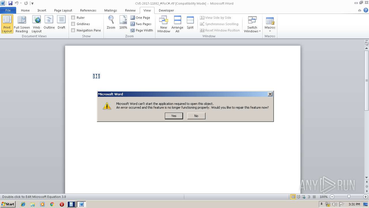Select the embedded equation object
The width and height of the screenshot is (369, 208).
point(96,76)
